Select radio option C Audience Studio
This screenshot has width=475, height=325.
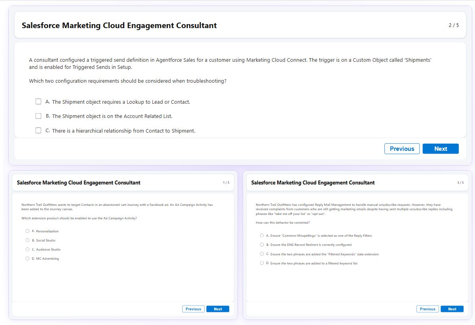click(x=27, y=249)
